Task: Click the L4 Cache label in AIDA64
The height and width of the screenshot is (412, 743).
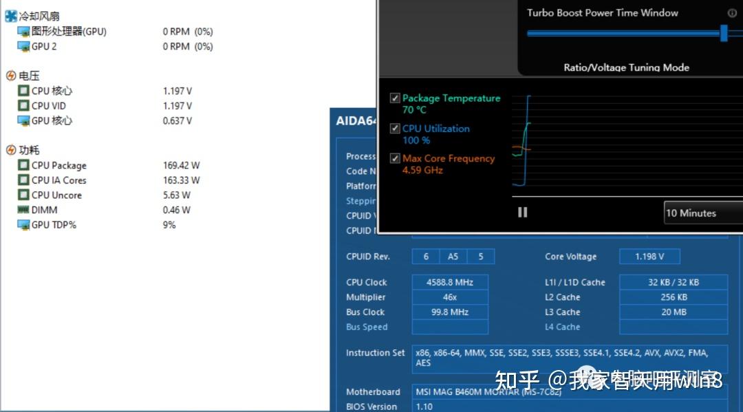Action: (563, 327)
